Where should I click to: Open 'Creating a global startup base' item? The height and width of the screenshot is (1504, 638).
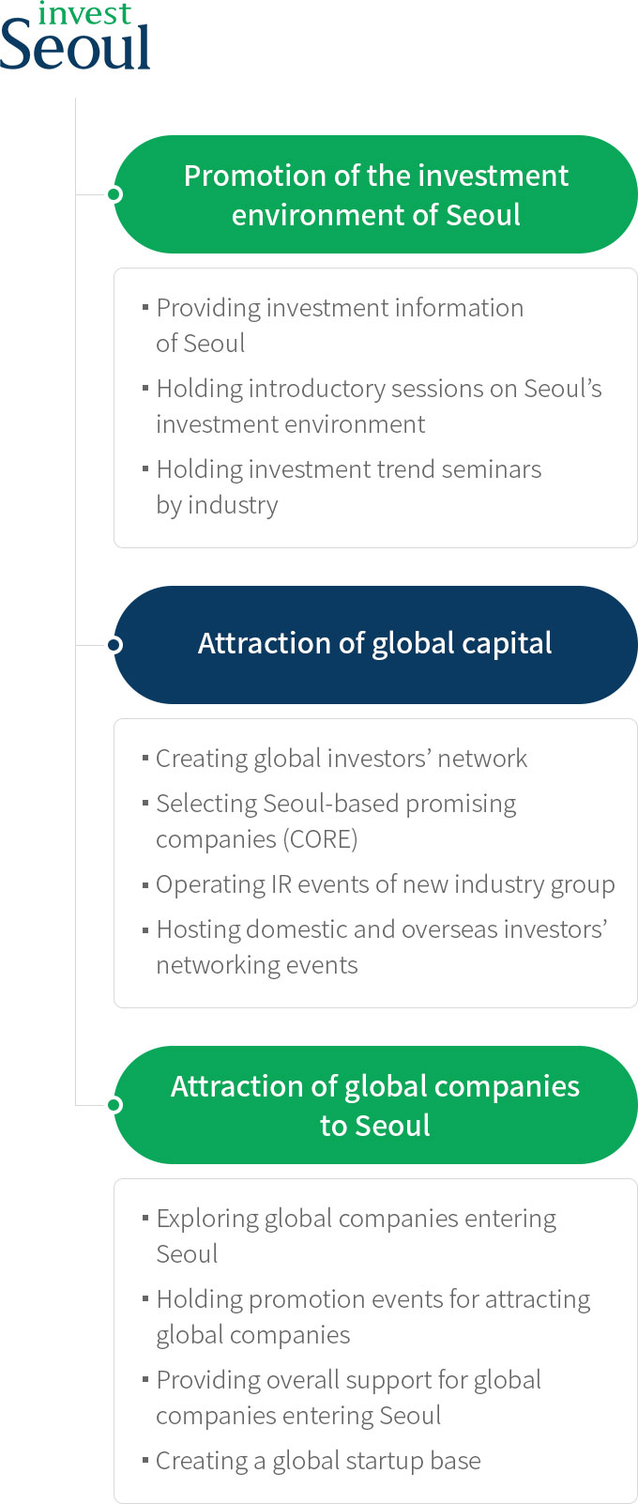318,1461
